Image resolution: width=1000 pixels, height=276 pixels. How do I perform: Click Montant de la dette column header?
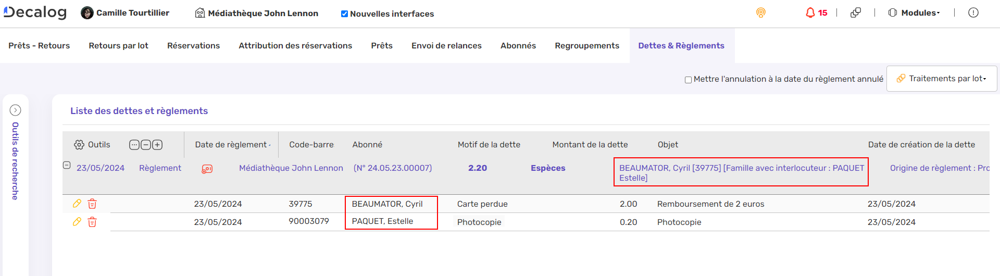click(590, 145)
